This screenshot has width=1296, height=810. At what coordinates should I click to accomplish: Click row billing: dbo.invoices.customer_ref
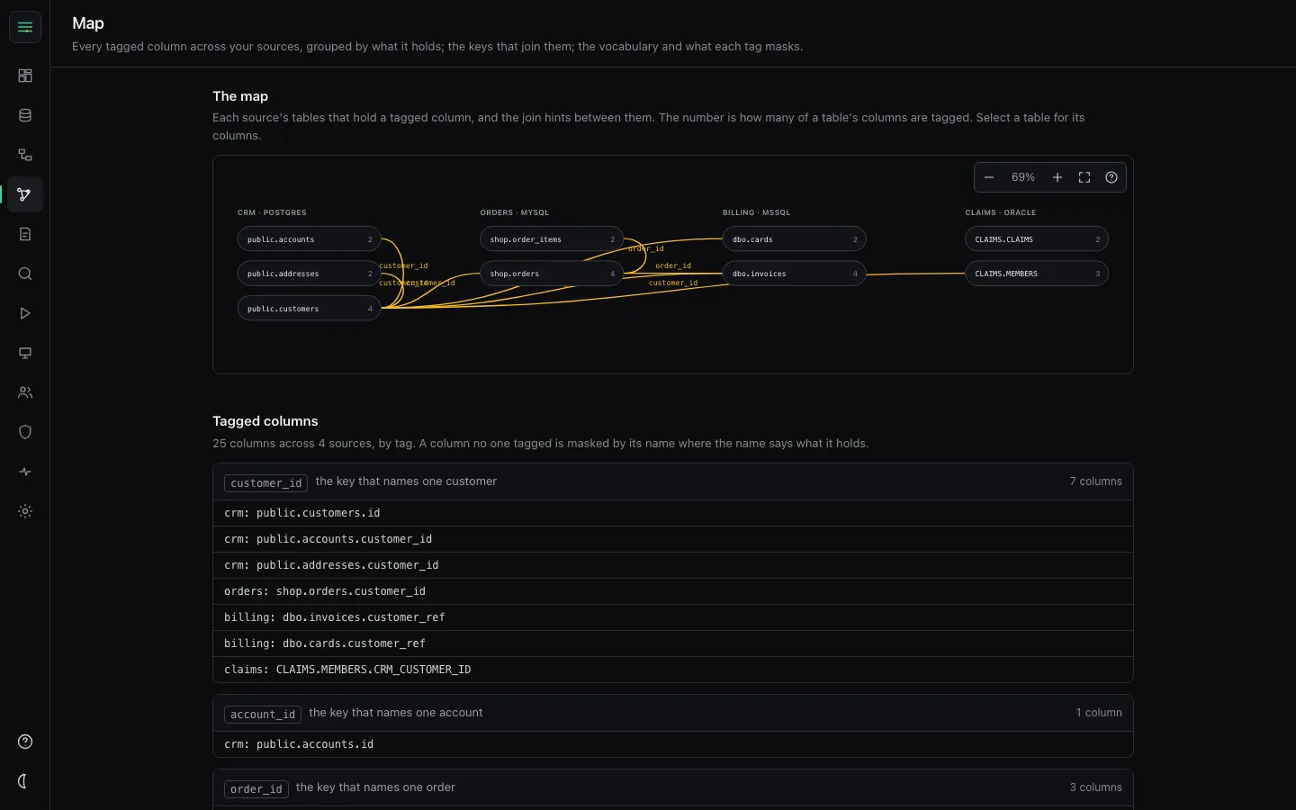click(673, 617)
